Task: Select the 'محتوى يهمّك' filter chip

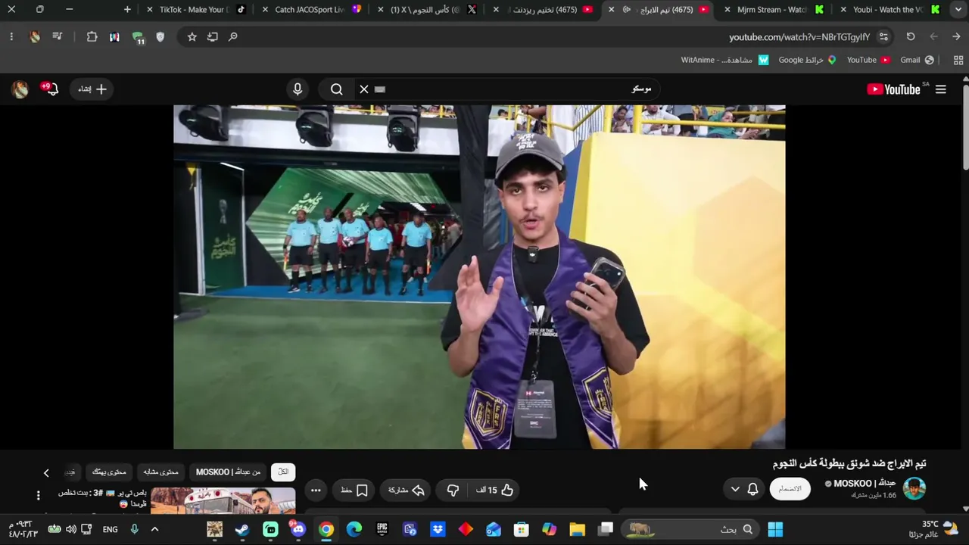Action: (110, 472)
